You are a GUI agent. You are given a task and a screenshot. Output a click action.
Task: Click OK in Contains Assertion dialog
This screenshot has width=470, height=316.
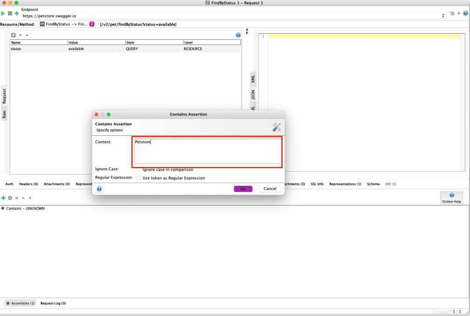(243, 189)
